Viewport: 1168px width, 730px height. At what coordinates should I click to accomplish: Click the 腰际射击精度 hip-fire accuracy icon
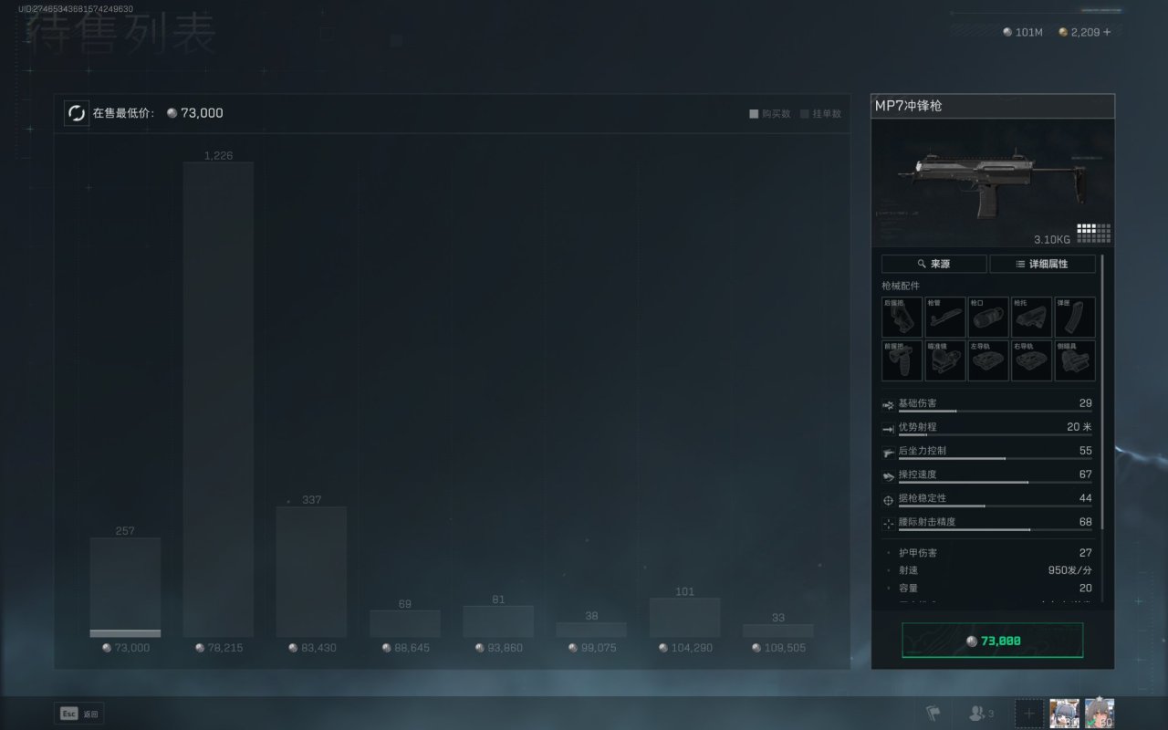coord(888,524)
